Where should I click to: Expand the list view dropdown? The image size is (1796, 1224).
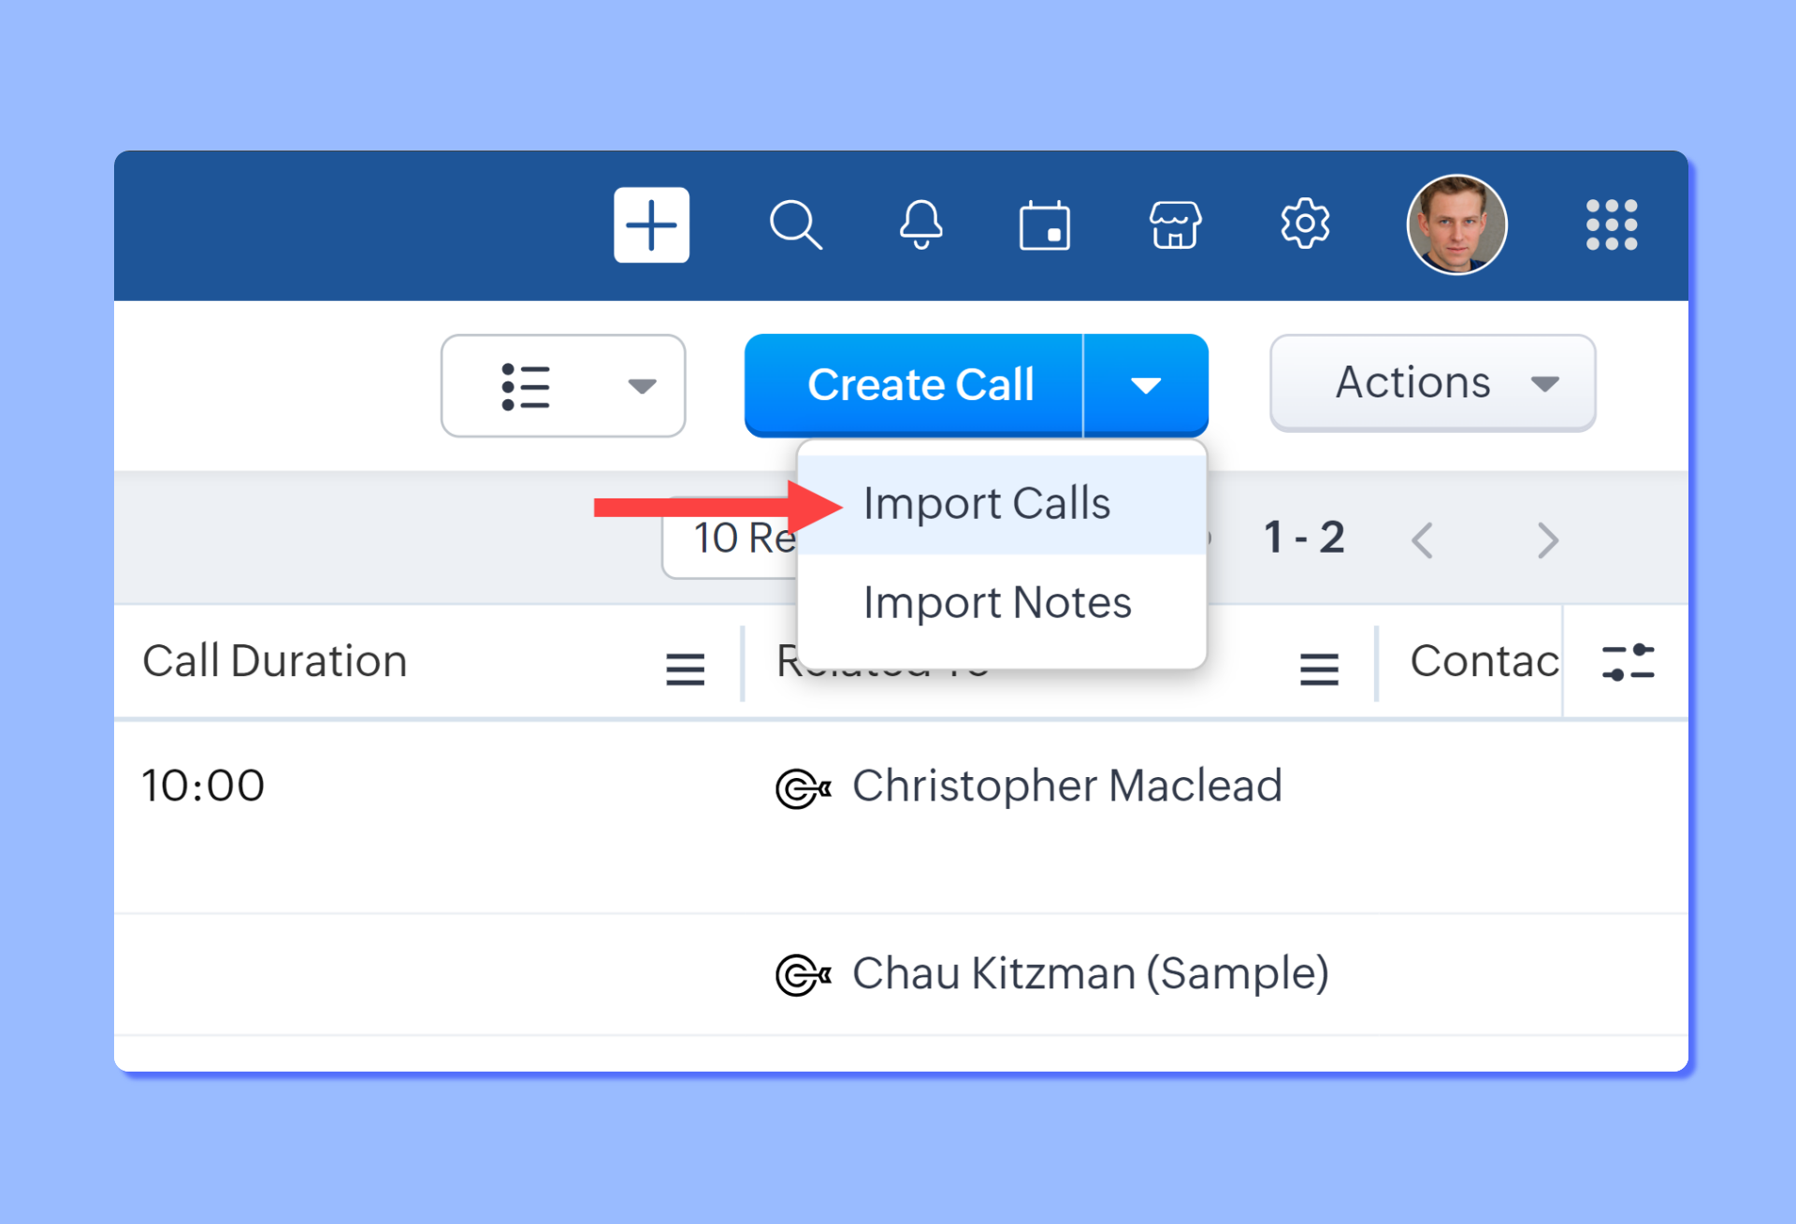(563, 385)
